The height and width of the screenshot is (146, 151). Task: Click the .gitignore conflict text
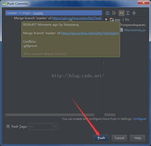click(30, 46)
